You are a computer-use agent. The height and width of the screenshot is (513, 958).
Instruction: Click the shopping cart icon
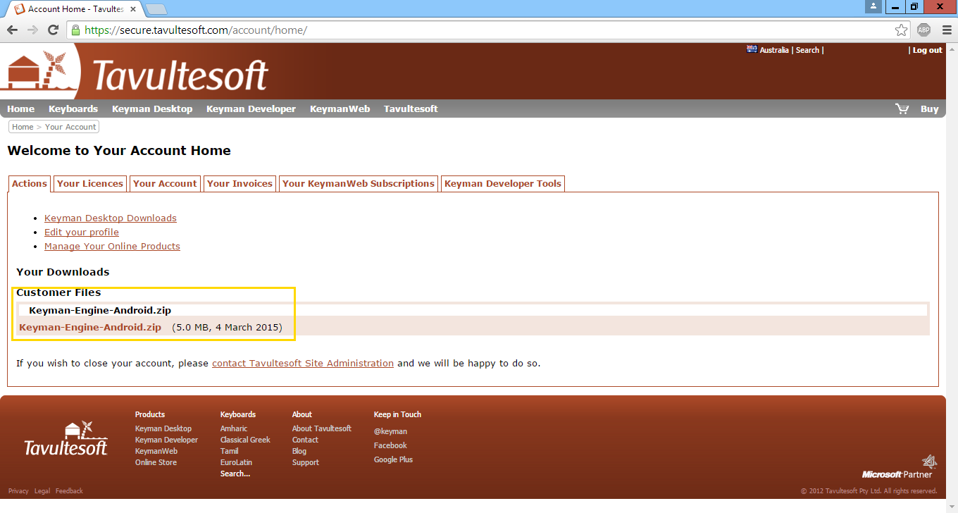coord(902,109)
